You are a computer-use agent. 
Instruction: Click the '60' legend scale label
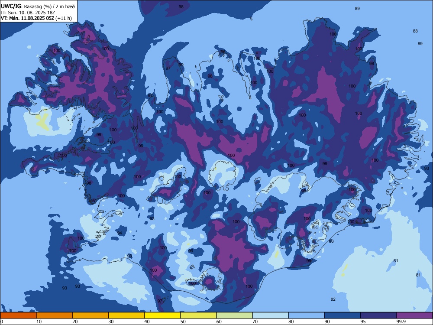[219, 322]
